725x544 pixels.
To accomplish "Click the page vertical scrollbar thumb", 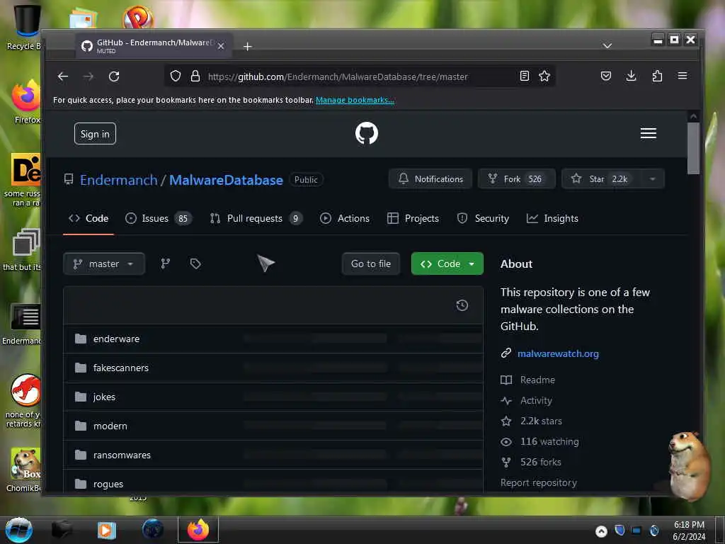I will tap(693, 148).
